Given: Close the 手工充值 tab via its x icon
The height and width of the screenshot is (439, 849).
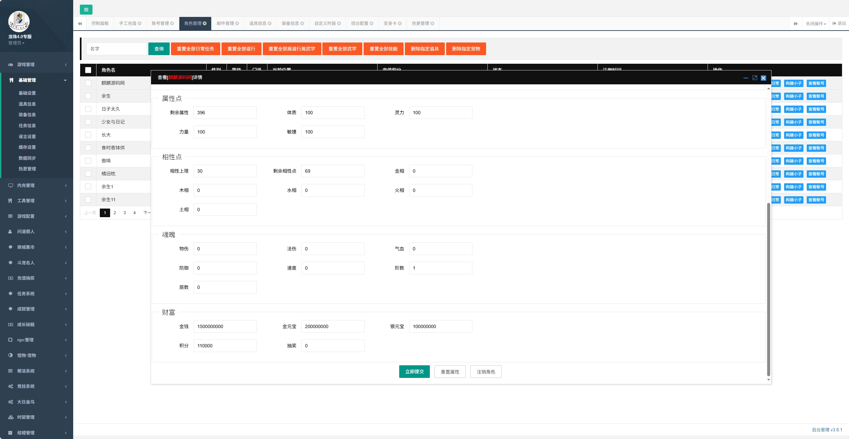Looking at the screenshot, I should [140, 24].
